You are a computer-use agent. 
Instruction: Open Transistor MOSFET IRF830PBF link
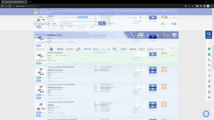coord(61,67)
